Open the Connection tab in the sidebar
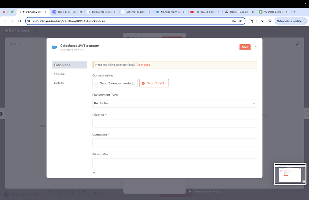 tap(69, 65)
